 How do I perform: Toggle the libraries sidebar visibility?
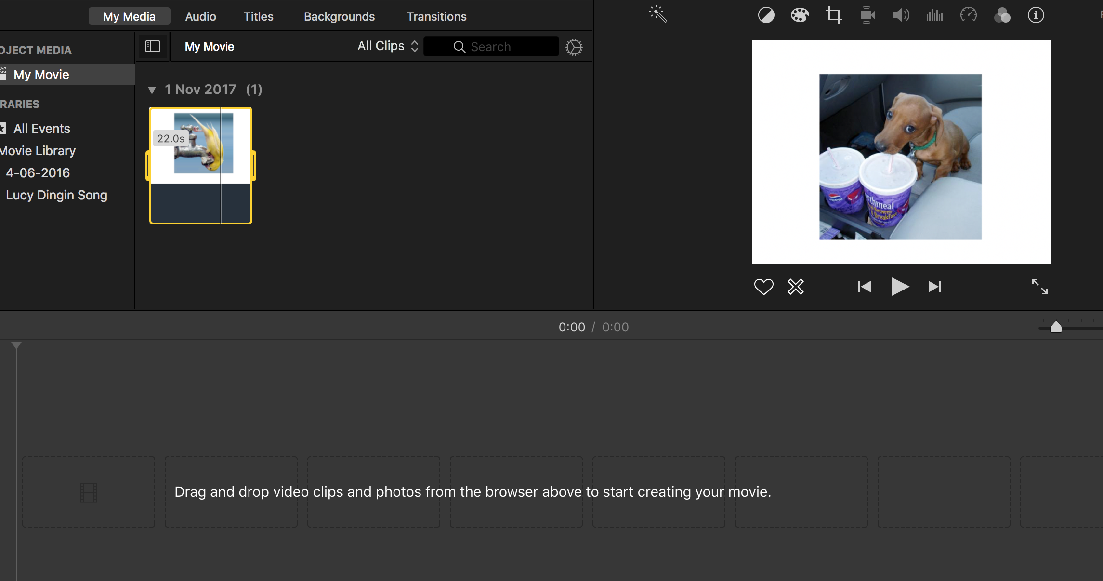153,46
